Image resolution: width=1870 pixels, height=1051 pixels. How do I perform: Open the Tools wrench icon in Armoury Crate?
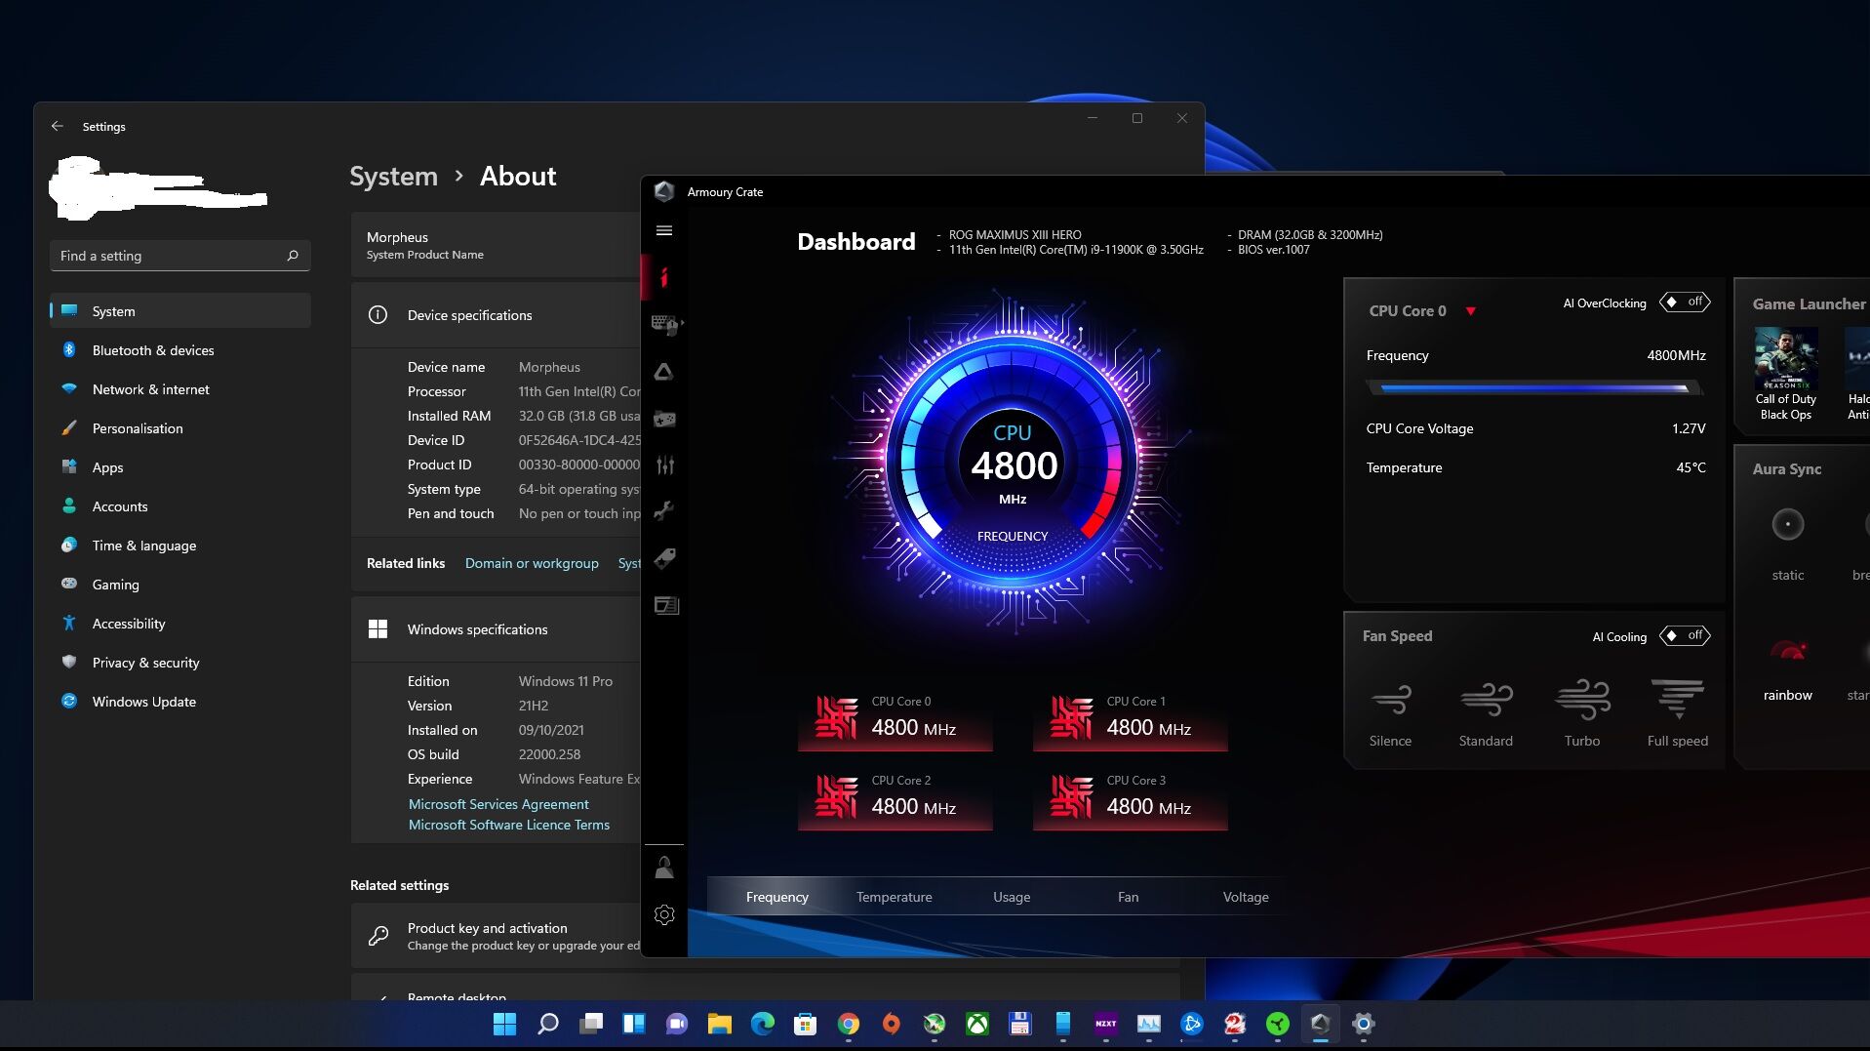pyautogui.click(x=664, y=510)
